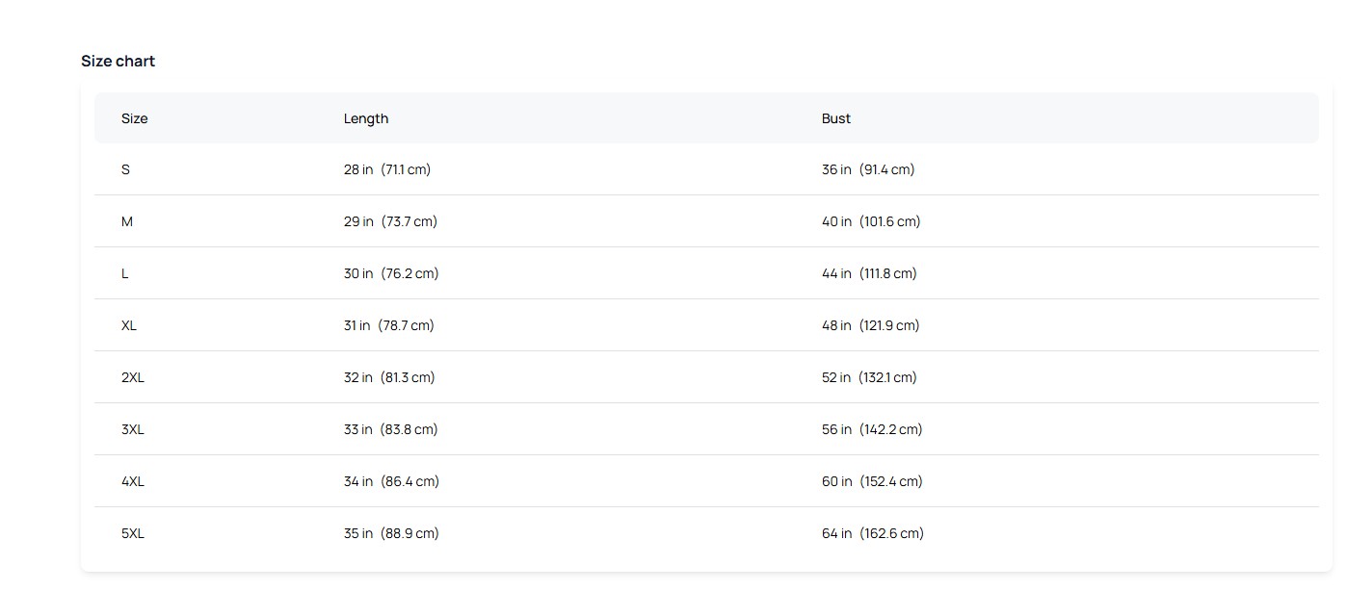The width and height of the screenshot is (1347, 591).
Task: Click the 5XL size row label
Action: tap(133, 533)
